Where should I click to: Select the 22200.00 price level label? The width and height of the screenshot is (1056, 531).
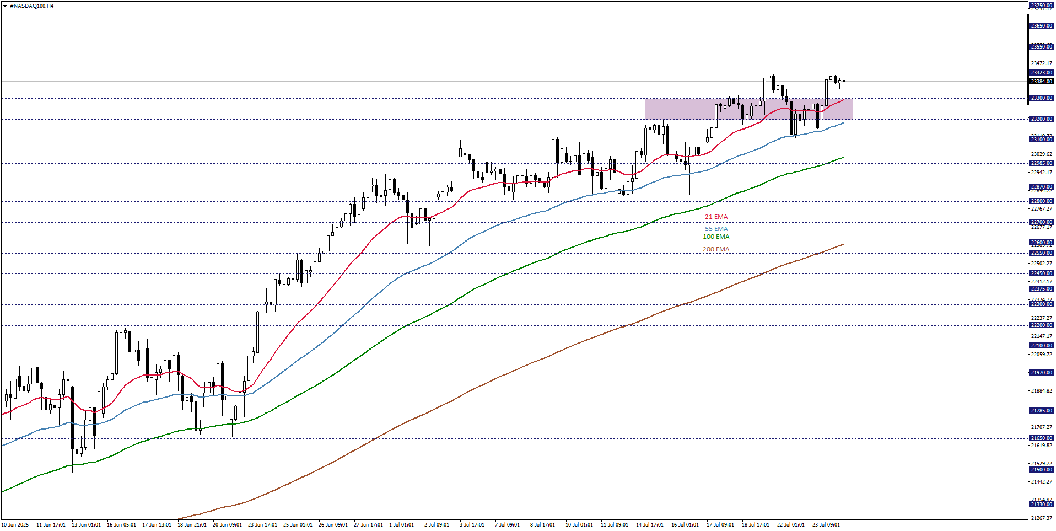tap(1041, 325)
